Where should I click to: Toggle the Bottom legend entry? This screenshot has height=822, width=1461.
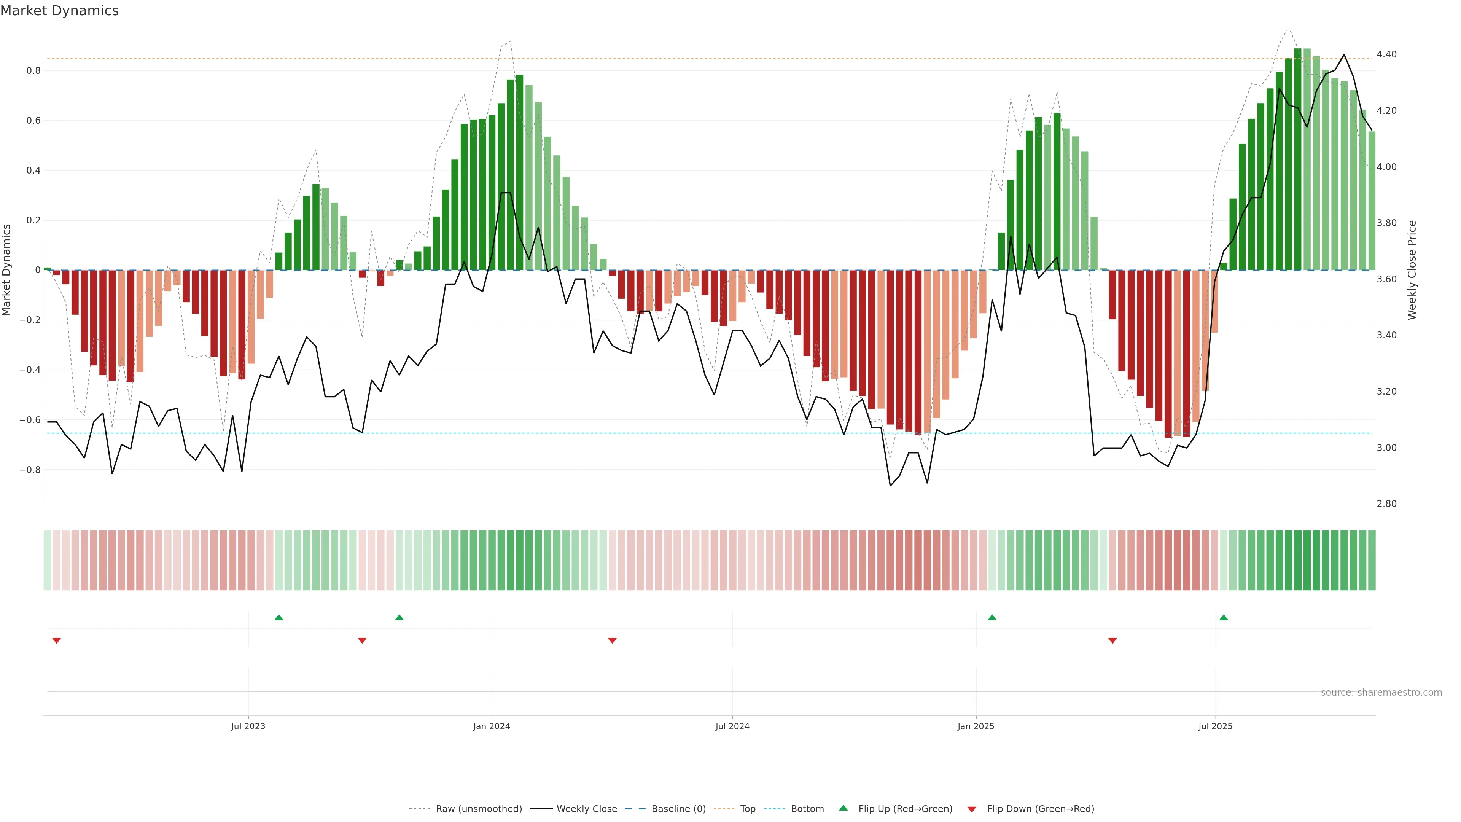coord(807,808)
